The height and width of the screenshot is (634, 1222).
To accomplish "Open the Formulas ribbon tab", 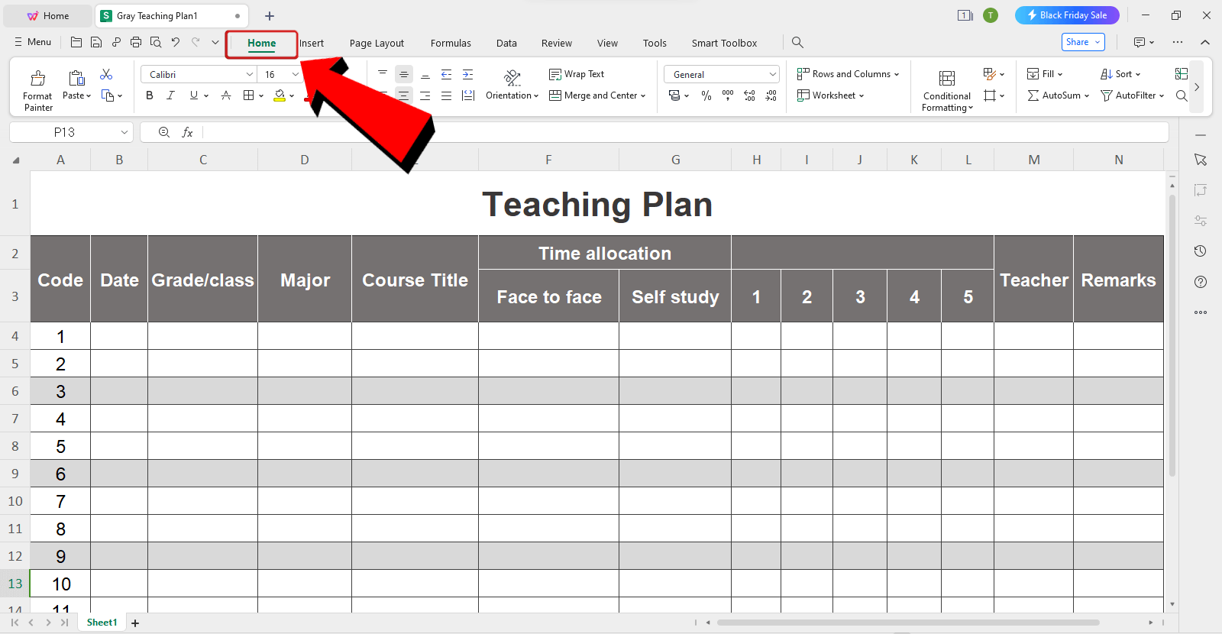I will (x=451, y=43).
